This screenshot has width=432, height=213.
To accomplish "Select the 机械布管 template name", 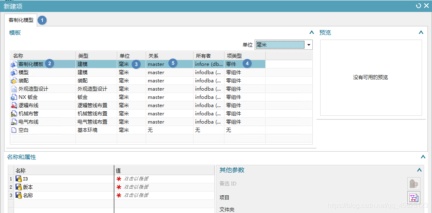I will pos(28,114).
